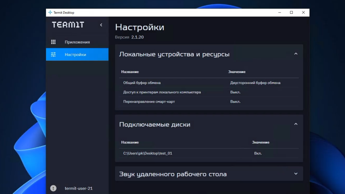
Task: Click Название header in the local devices table
Action: [x=130, y=72]
